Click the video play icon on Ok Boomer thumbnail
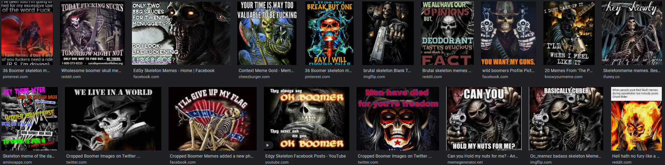 pyautogui.click(x=268, y=145)
